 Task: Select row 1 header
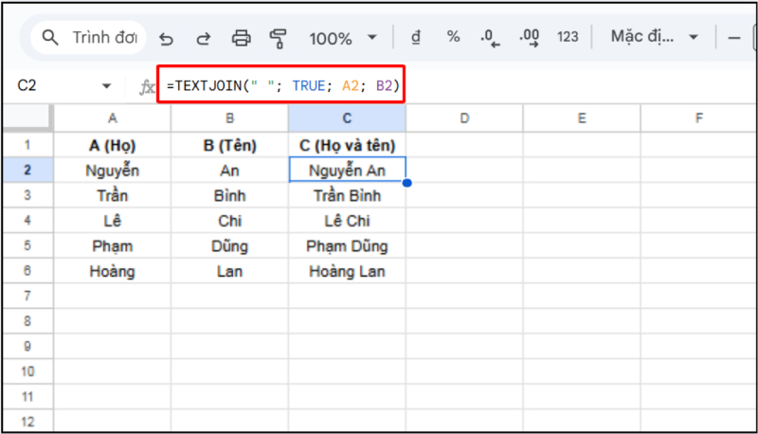[27, 144]
